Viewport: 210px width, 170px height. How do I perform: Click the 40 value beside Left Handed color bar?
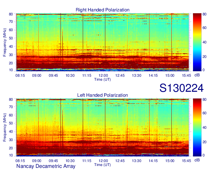point(204,127)
